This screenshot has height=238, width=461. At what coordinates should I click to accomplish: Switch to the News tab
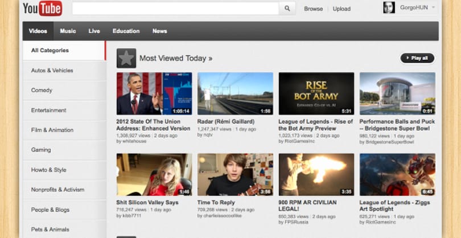pyautogui.click(x=160, y=31)
